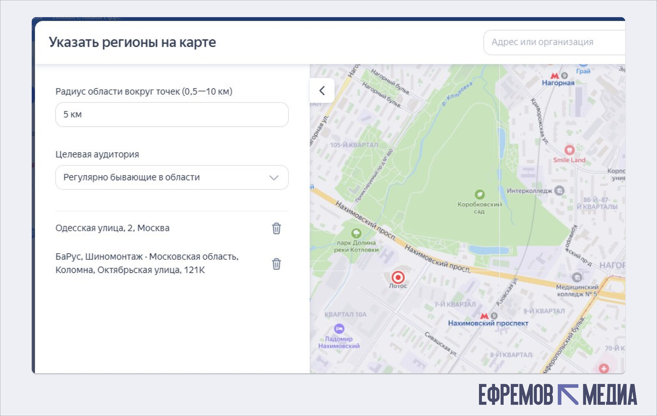
Task: Select the Нагорная metro station icon
Action: (555, 76)
